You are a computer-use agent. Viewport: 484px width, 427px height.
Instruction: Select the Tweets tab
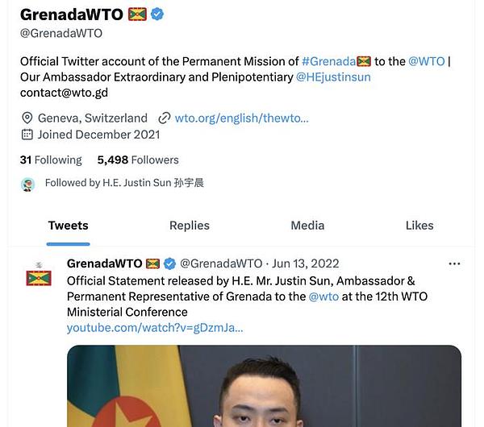pos(69,226)
